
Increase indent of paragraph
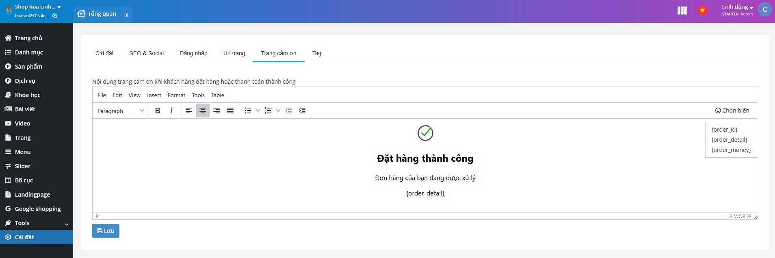(x=302, y=111)
